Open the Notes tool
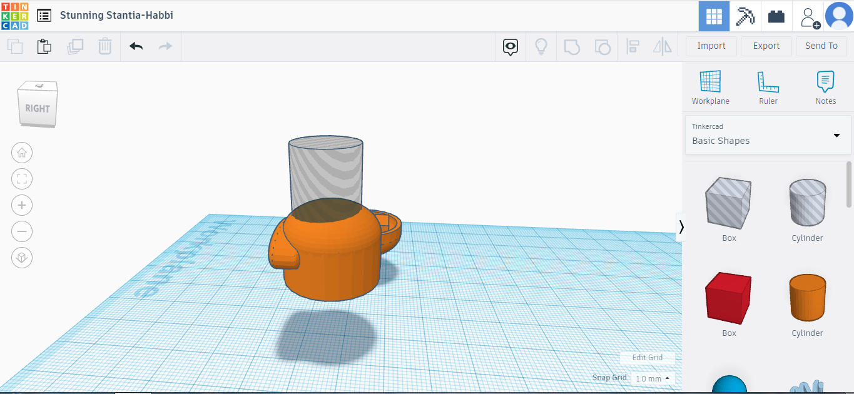Screen dimensions: 854x394 pos(826,88)
